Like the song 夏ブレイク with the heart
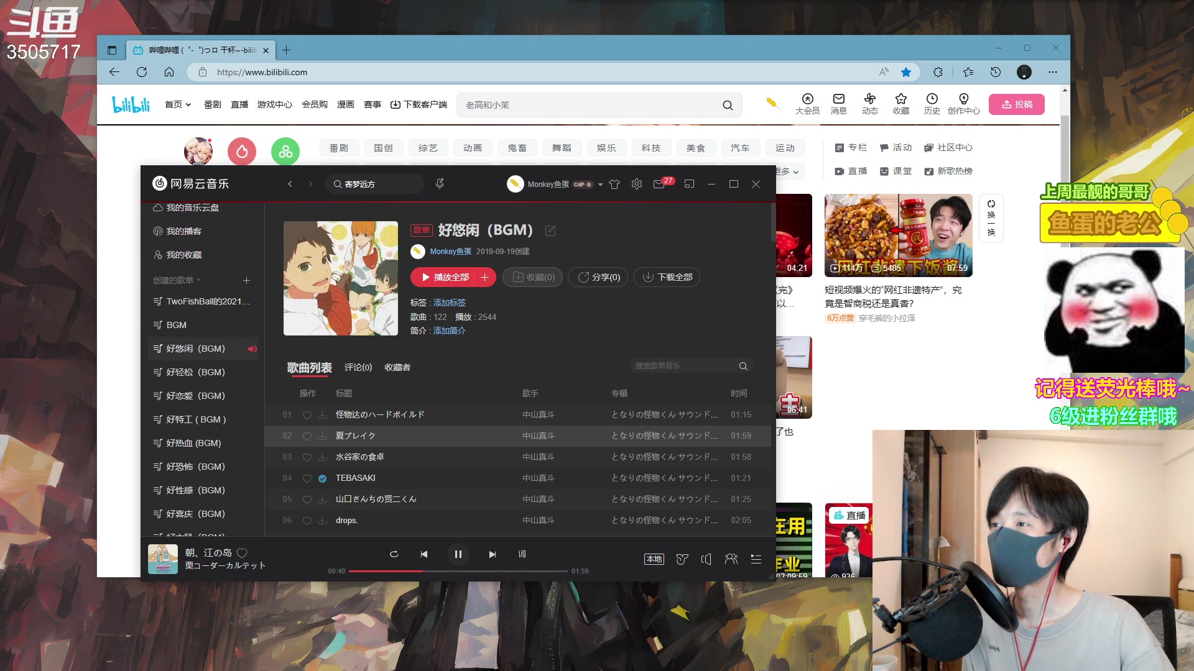The width and height of the screenshot is (1194, 671). 307,436
